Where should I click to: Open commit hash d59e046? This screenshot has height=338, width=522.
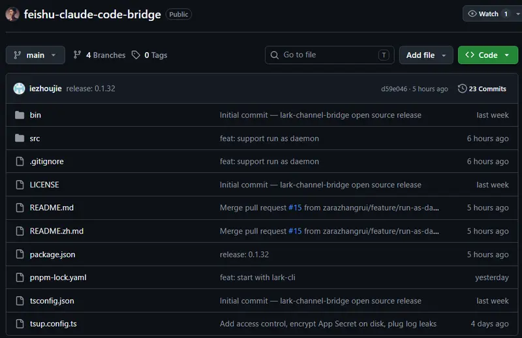394,89
